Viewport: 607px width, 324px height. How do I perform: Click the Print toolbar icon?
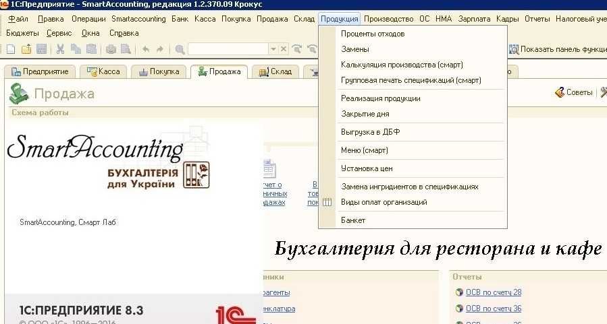111,49
